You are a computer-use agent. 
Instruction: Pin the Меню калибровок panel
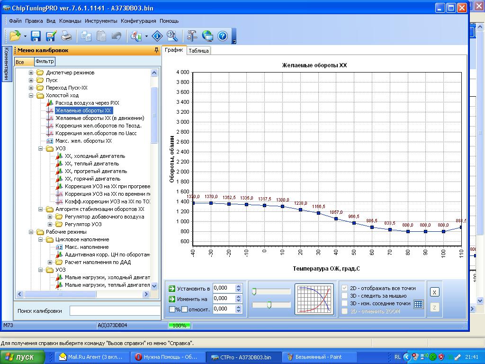[x=156, y=50]
